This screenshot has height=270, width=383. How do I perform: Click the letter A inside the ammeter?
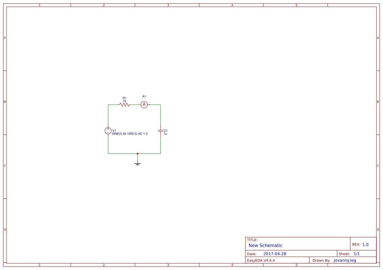click(144, 105)
